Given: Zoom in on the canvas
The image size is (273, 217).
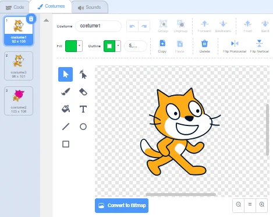Looking at the screenshot, I should point(261,205).
